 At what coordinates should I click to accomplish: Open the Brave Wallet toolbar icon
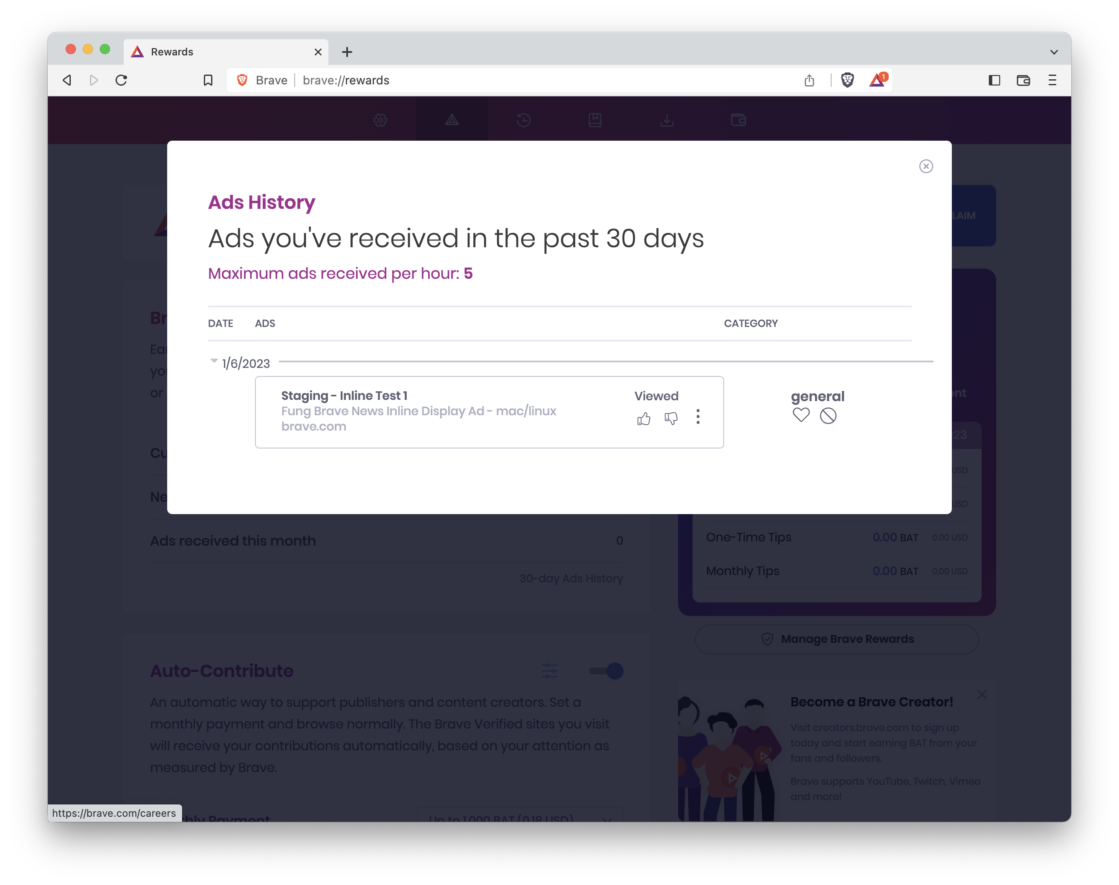pyautogui.click(x=1023, y=80)
